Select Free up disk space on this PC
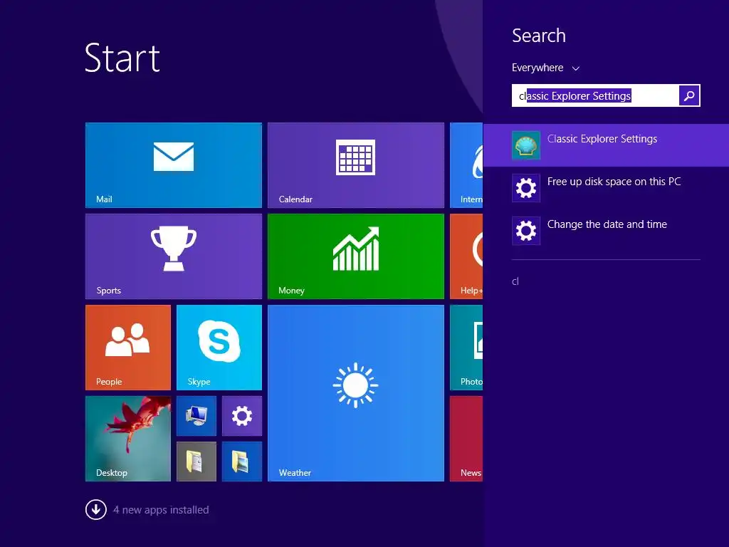Viewport: 729px width, 547px height. 606,188
